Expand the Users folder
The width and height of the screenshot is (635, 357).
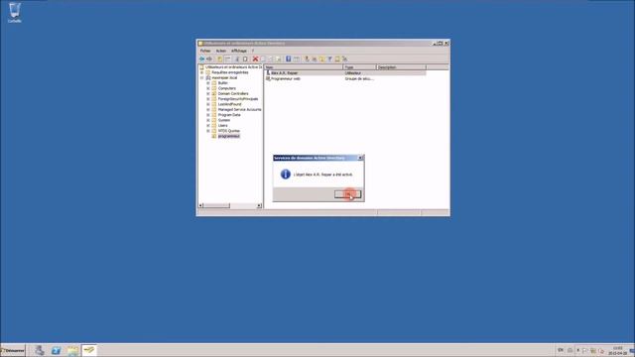[208, 126]
